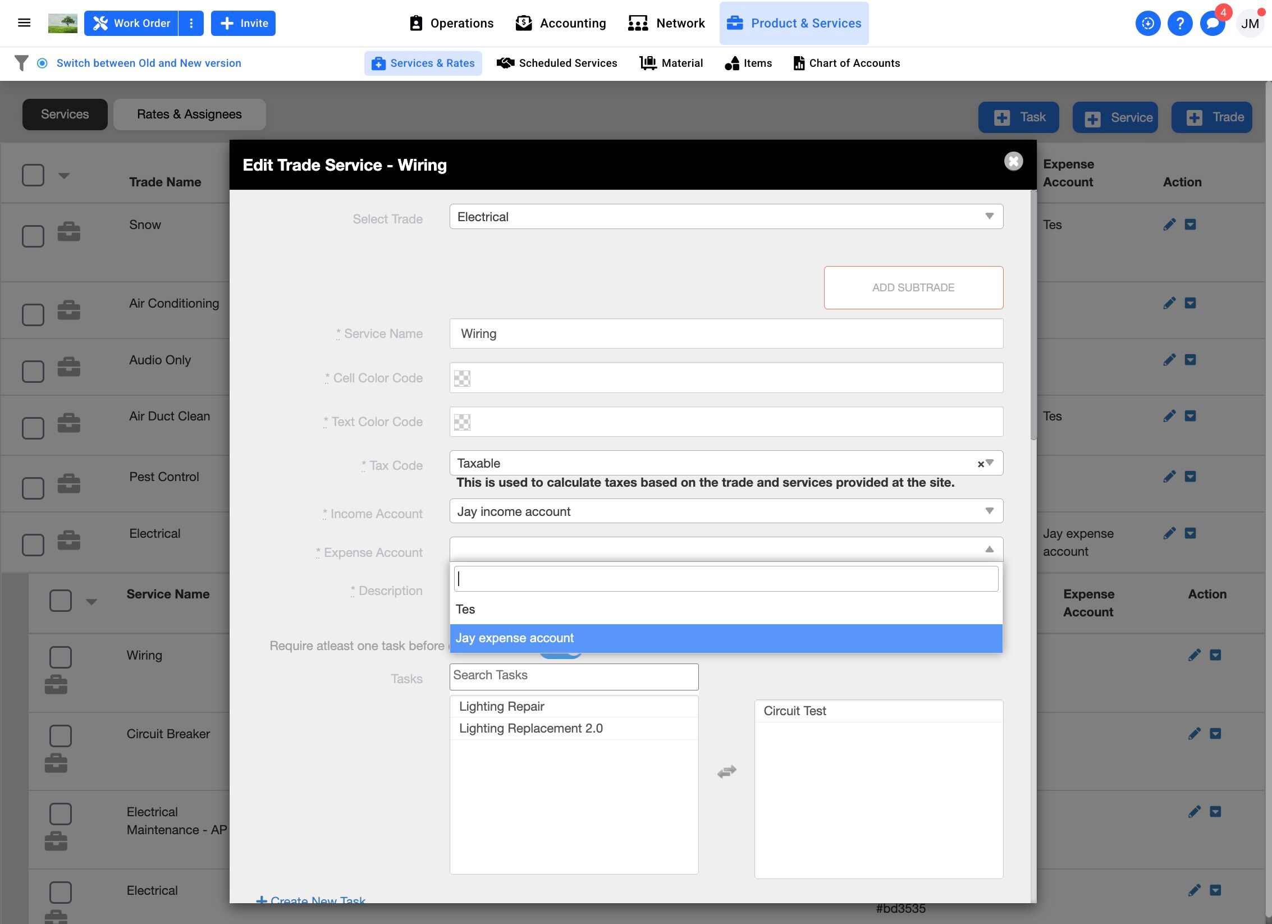Open the Accounting menu
The image size is (1272, 924).
(x=561, y=23)
